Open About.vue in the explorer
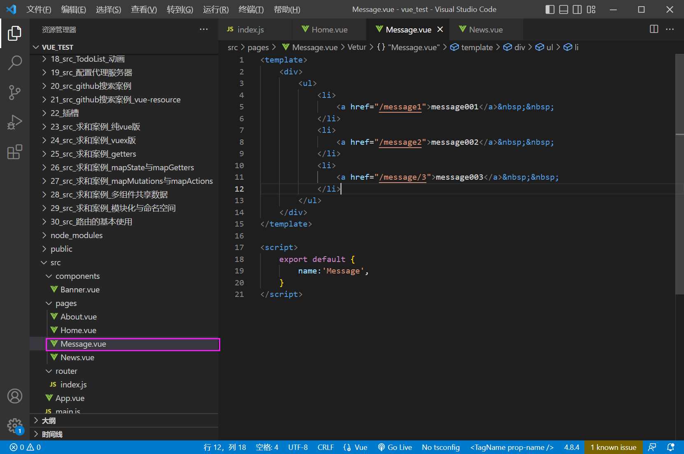The width and height of the screenshot is (684, 454). click(x=124, y=317)
